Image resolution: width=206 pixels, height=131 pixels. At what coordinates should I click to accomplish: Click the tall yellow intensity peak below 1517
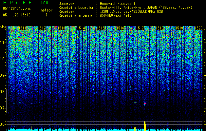click(x=145, y=126)
